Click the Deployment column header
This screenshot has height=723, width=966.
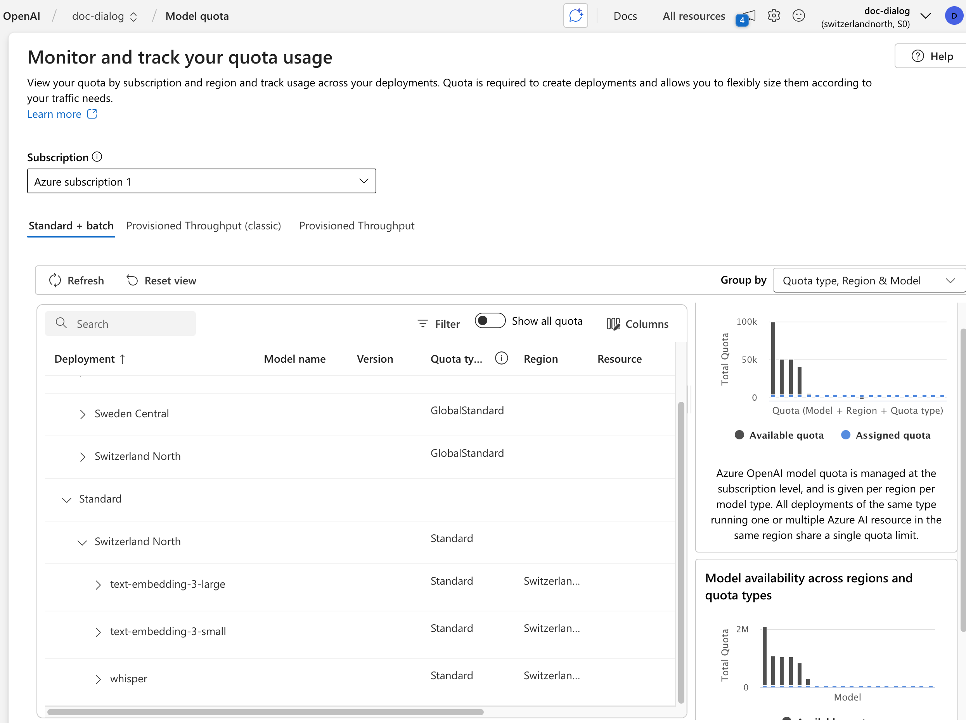point(84,359)
